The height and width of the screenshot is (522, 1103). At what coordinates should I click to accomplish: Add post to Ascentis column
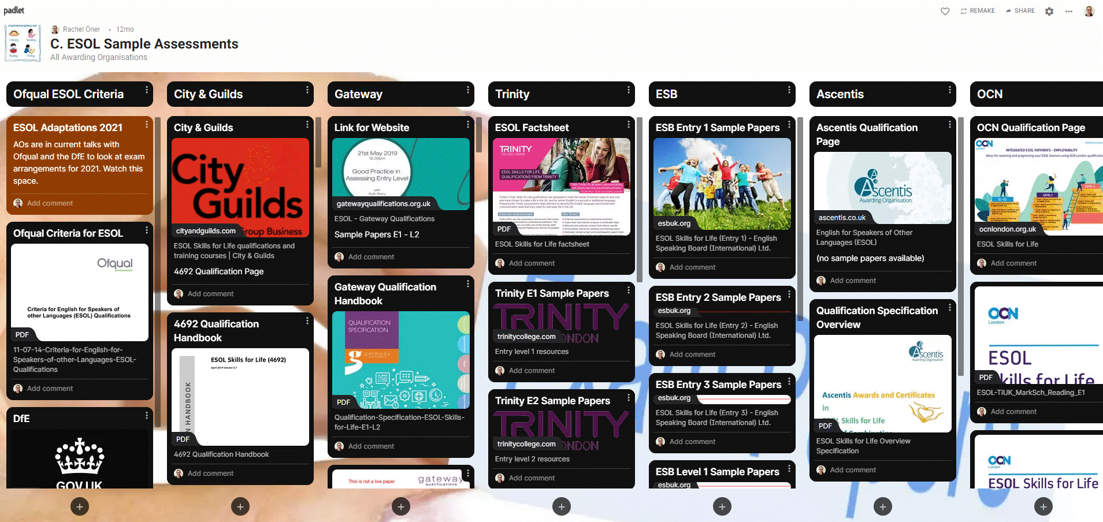[x=883, y=506]
